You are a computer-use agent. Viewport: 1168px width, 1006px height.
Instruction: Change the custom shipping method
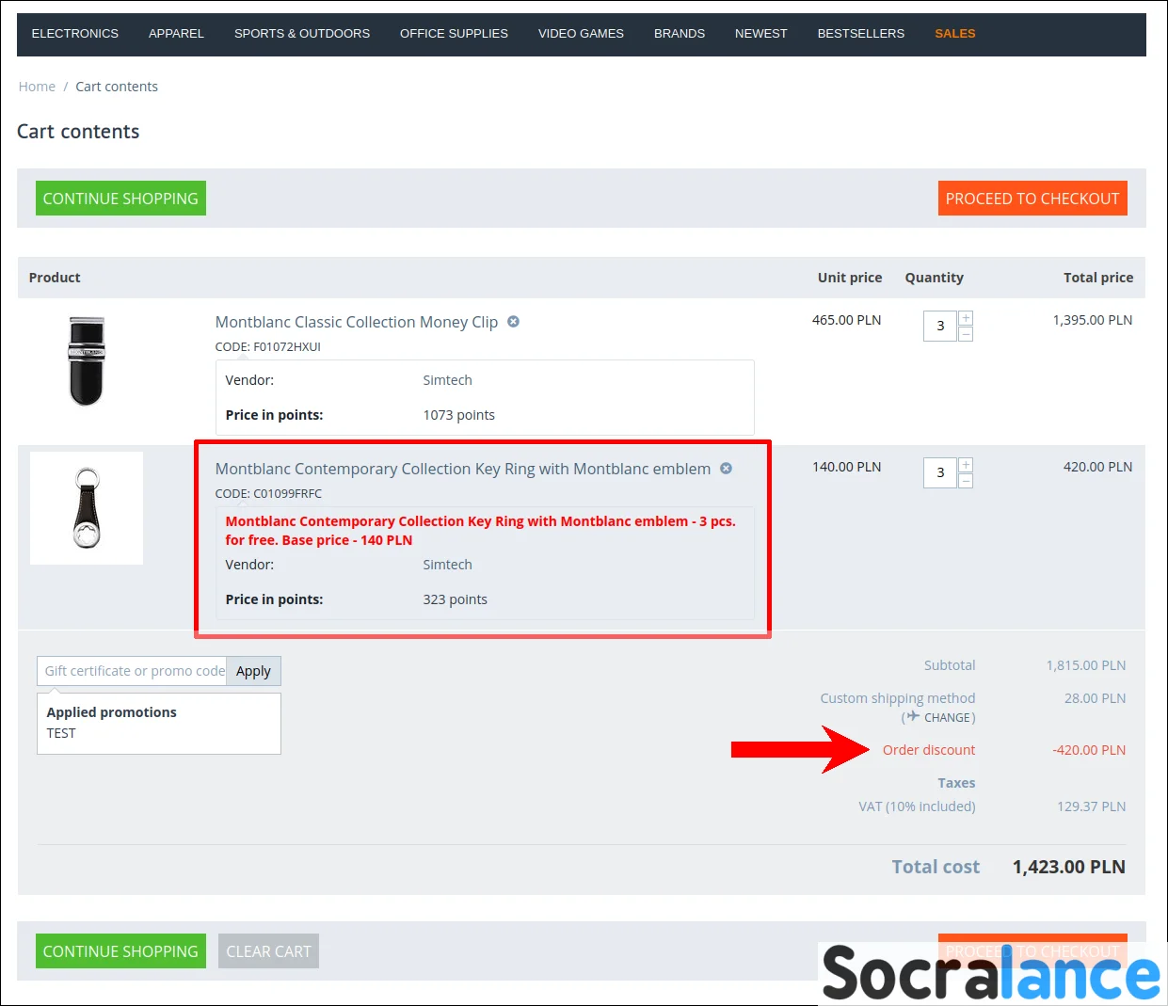[x=949, y=718]
